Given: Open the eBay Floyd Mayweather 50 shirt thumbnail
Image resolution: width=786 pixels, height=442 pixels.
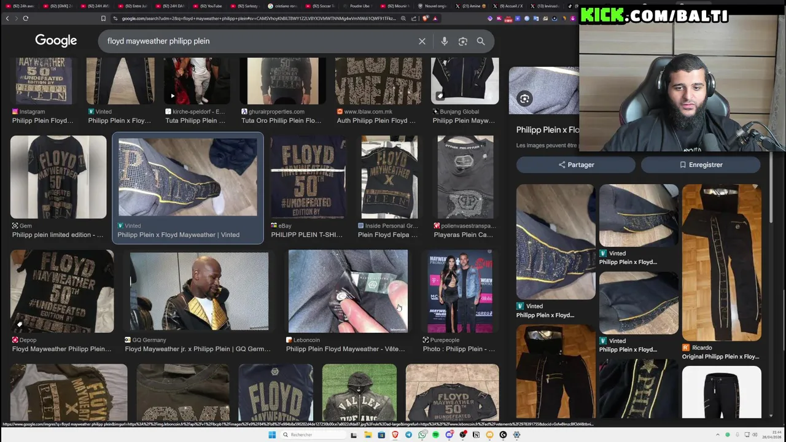Looking at the screenshot, I should (x=308, y=177).
